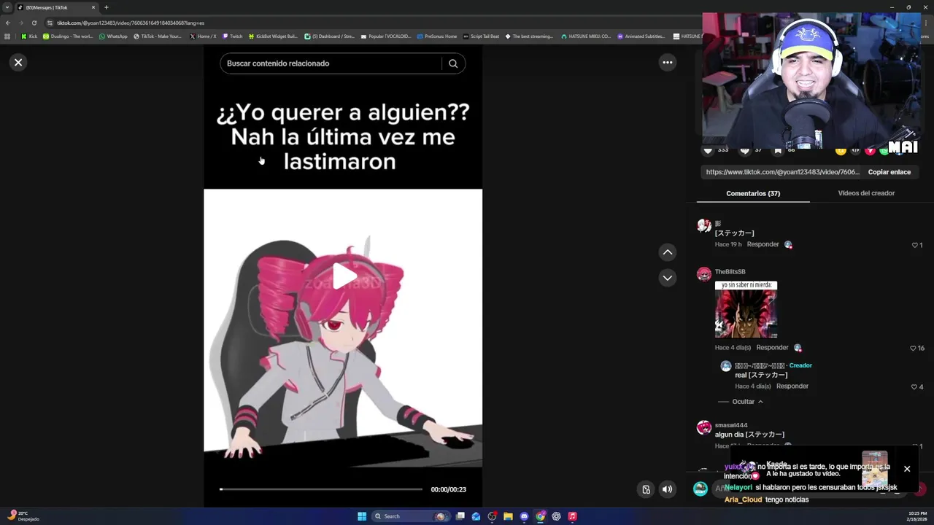This screenshot has height=525, width=934.
Task: Reload the page with refresh icon
Action: tap(34, 23)
